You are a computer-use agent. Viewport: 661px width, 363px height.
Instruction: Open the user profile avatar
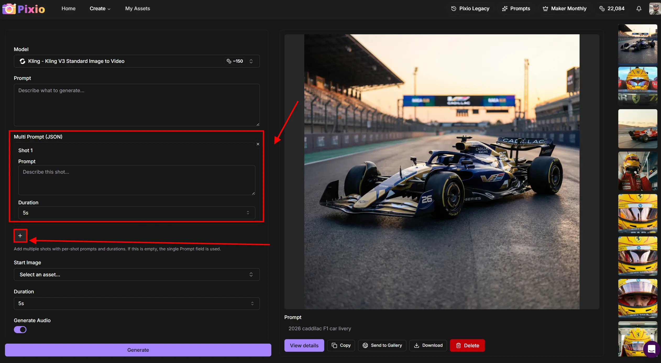[654, 9]
